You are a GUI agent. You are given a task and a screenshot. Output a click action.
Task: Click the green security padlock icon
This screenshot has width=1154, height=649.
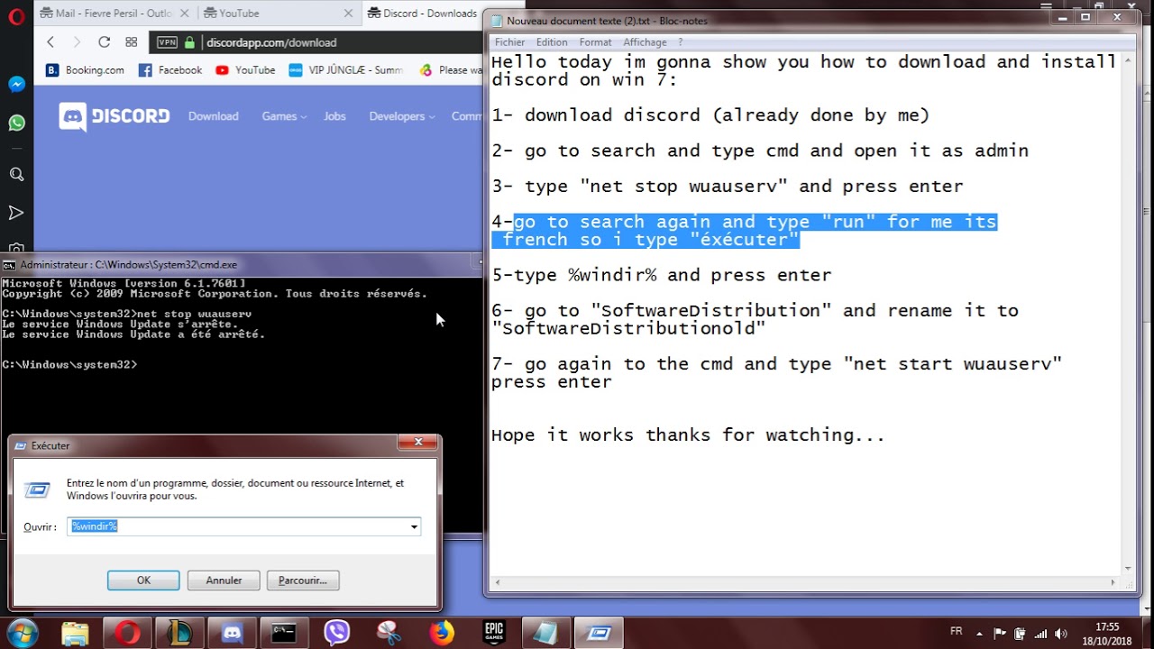pyautogui.click(x=189, y=42)
